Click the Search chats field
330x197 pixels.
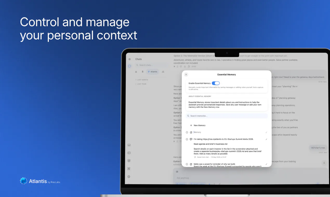tap(151, 65)
